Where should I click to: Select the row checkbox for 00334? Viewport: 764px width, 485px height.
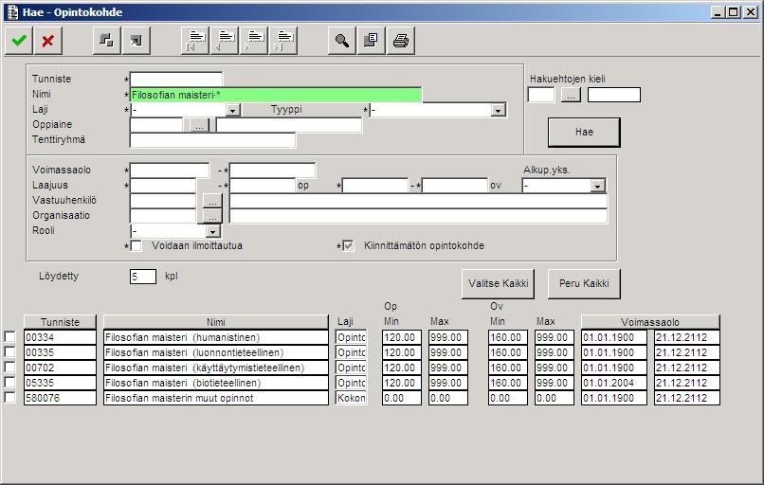pos(9,337)
